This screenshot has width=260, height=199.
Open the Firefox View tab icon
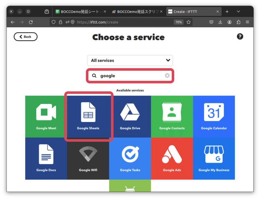tap(47, 12)
